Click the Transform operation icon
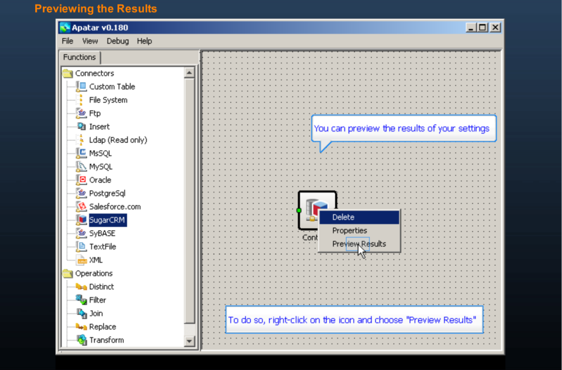The height and width of the screenshot is (370, 562). tap(82, 340)
